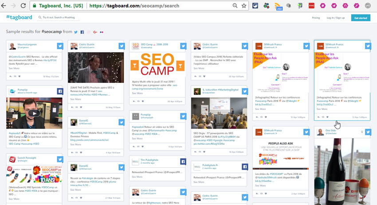The width and height of the screenshot is (377, 205).
Task: Open the wine bottle photo in Omi Sido post
Action: 342,171
